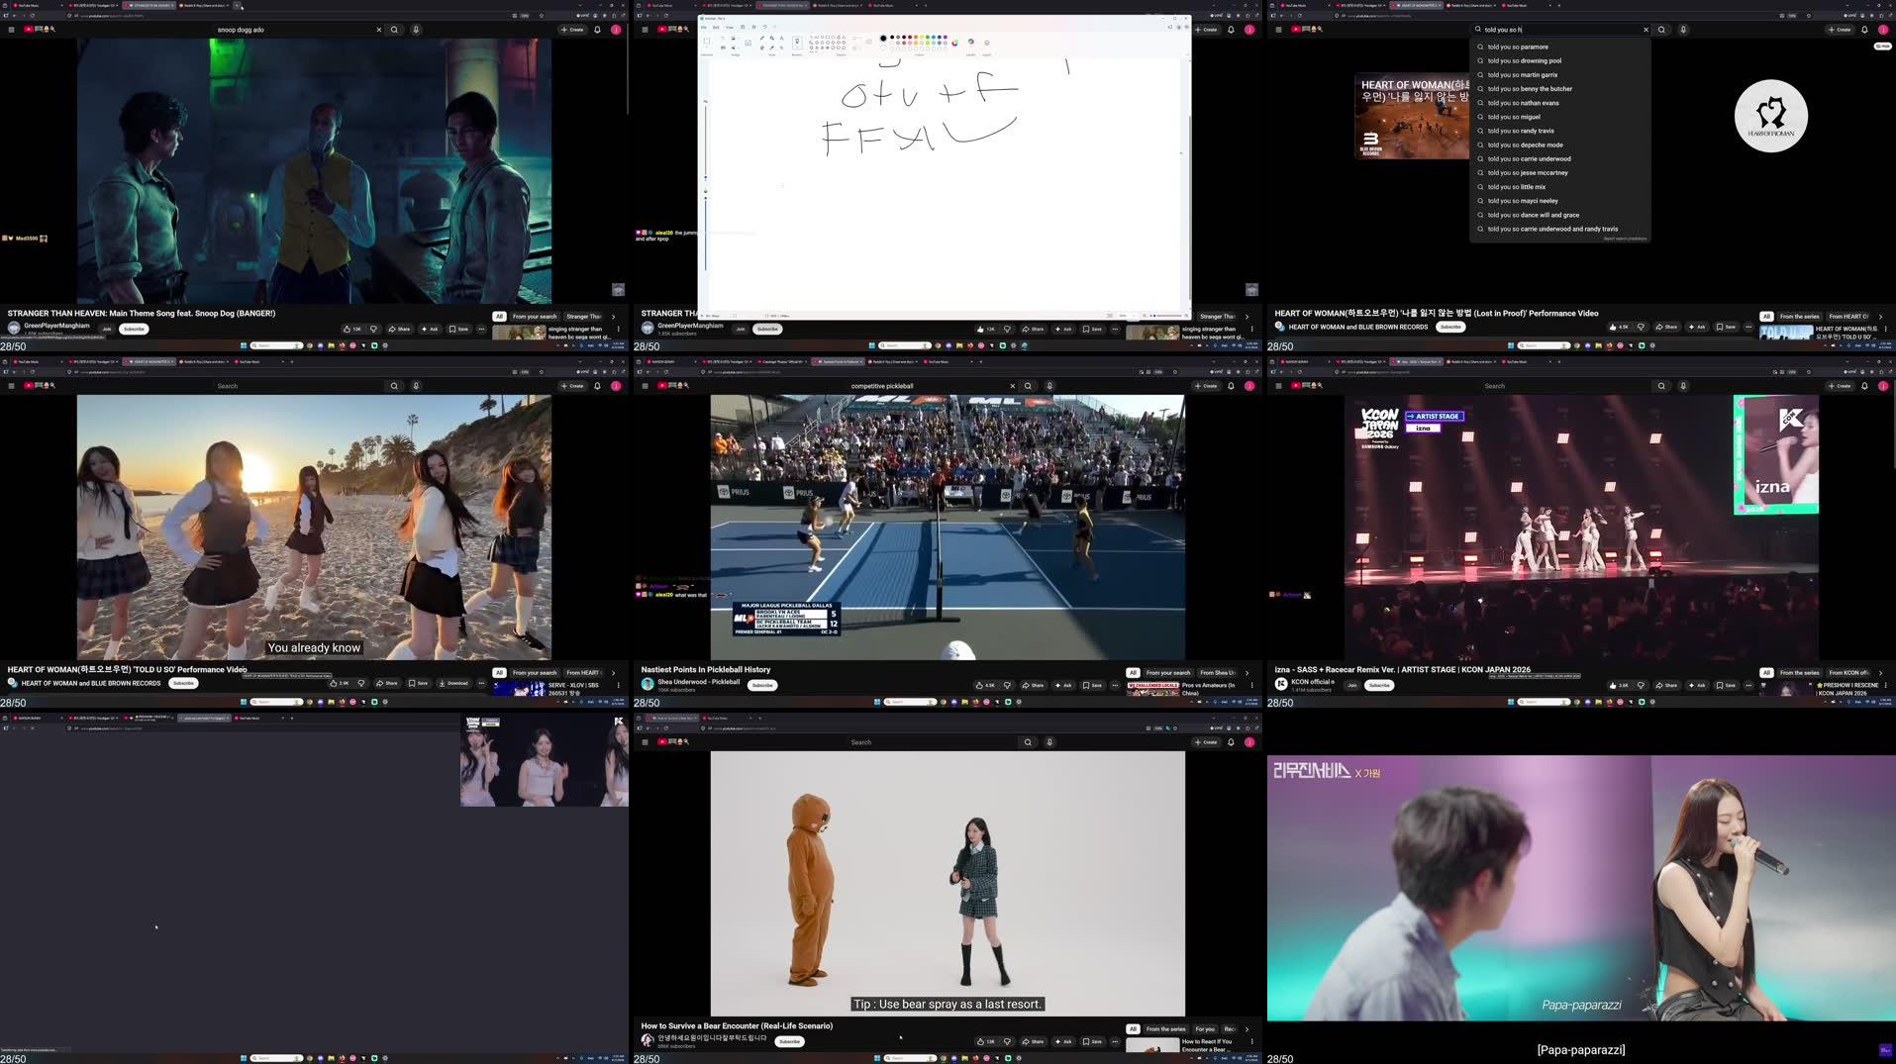Choose suggestion "told you so martin garrix"
Image resolution: width=1896 pixels, height=1064 pixels.
pos(1560,75)
